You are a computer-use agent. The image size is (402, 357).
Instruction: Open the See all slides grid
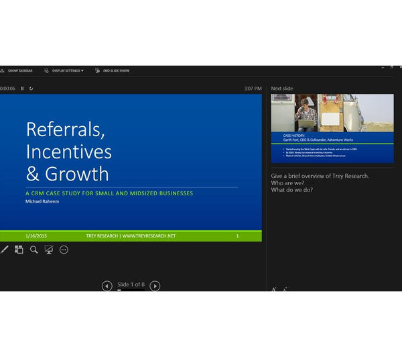point(19,250)
